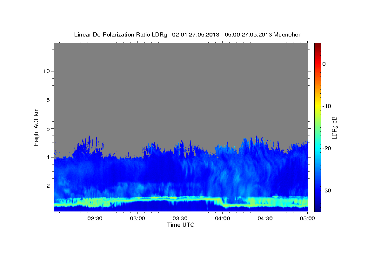This screenshot has height=254, width=381.
Task: Click the 04:00 time tick label
Action: click(x=223, y=219)
